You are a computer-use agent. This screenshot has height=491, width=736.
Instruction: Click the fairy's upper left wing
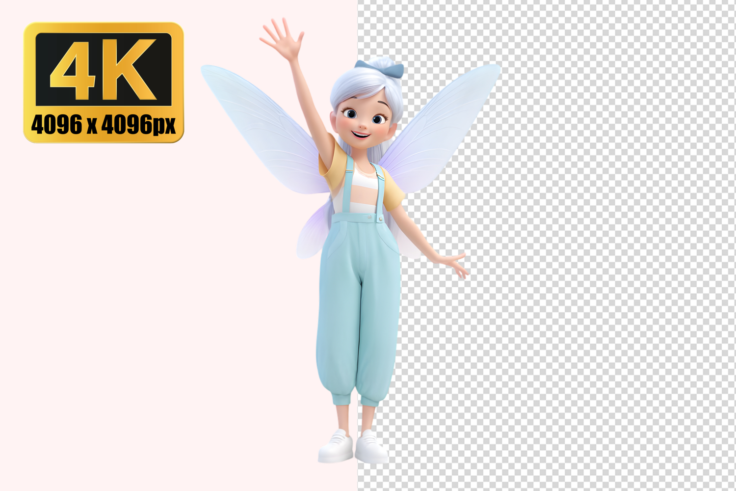click(x=265, y=128)
